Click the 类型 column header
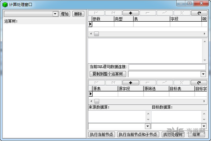The width and height of the screenshot is (211, 141). (124, 19)
